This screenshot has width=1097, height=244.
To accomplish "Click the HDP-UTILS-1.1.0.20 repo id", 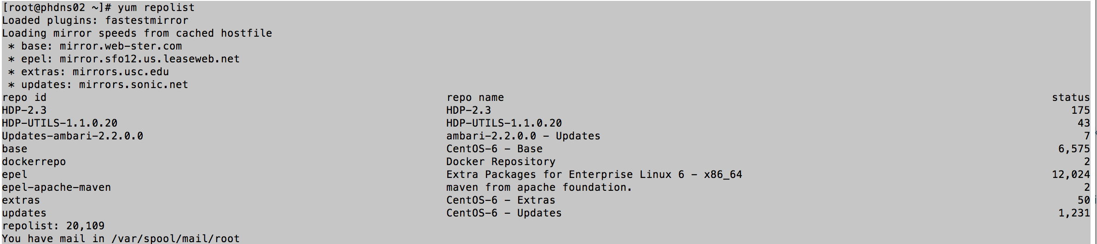I will (x=60, y=123).
